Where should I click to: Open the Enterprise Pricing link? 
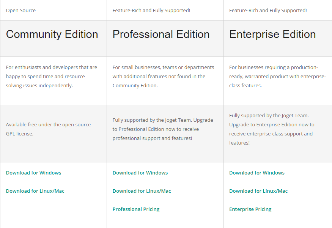click(250, 209)
